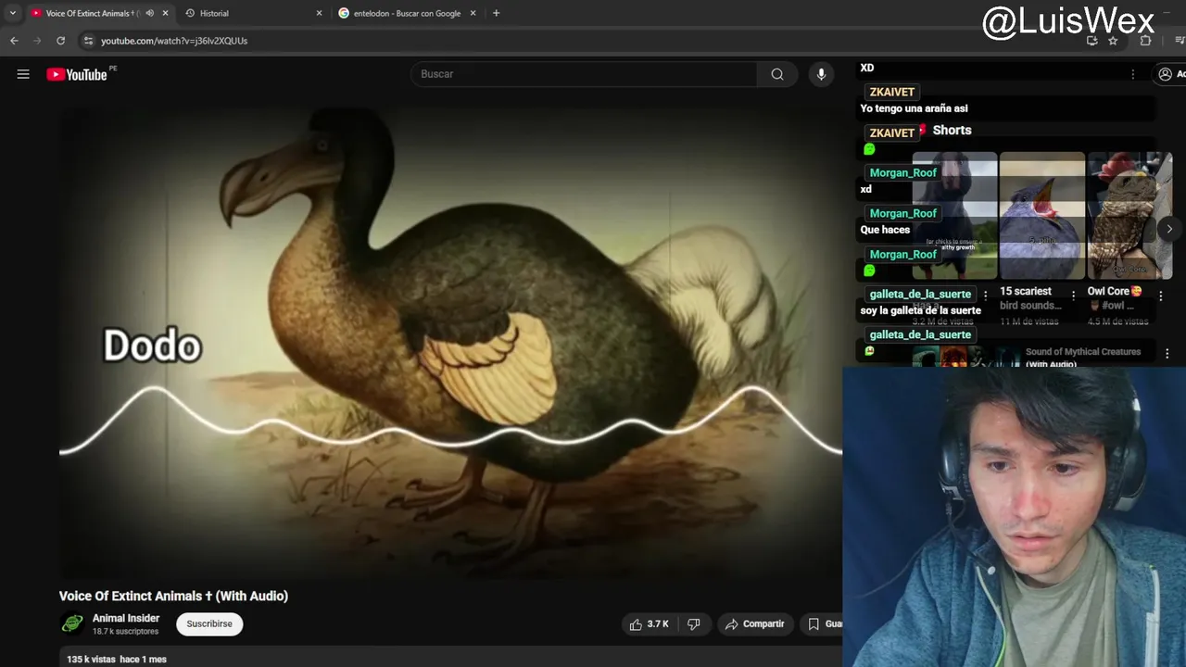1186x667 pixels.
Task: Mute the tab via speaker icon
Action: (x=149, y=13)
